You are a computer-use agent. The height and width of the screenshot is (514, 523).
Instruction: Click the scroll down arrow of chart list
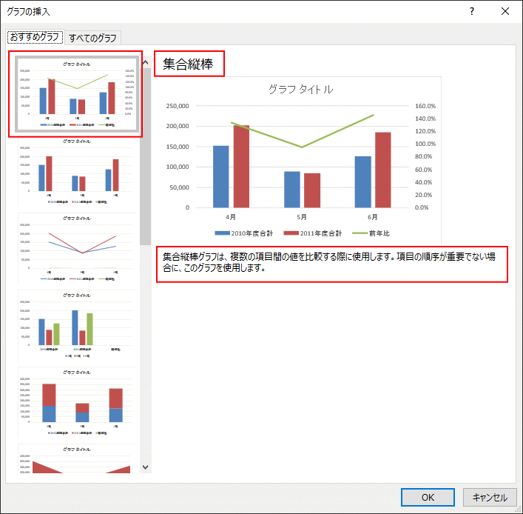point(146,467)
